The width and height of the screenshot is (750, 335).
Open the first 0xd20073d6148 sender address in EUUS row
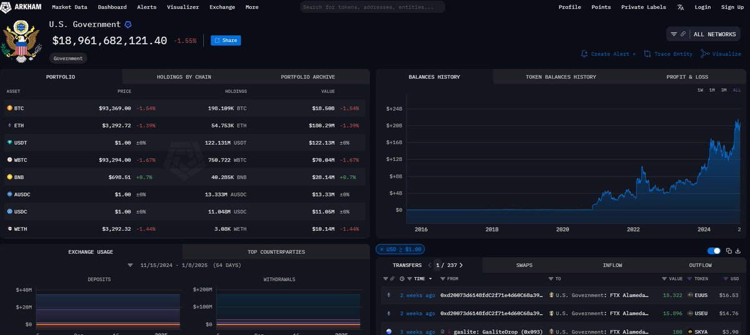coord(490,295)
